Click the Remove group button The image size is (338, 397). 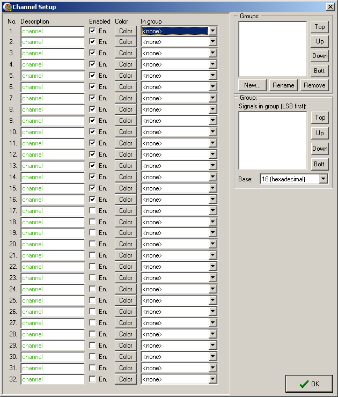pos(314,85)
